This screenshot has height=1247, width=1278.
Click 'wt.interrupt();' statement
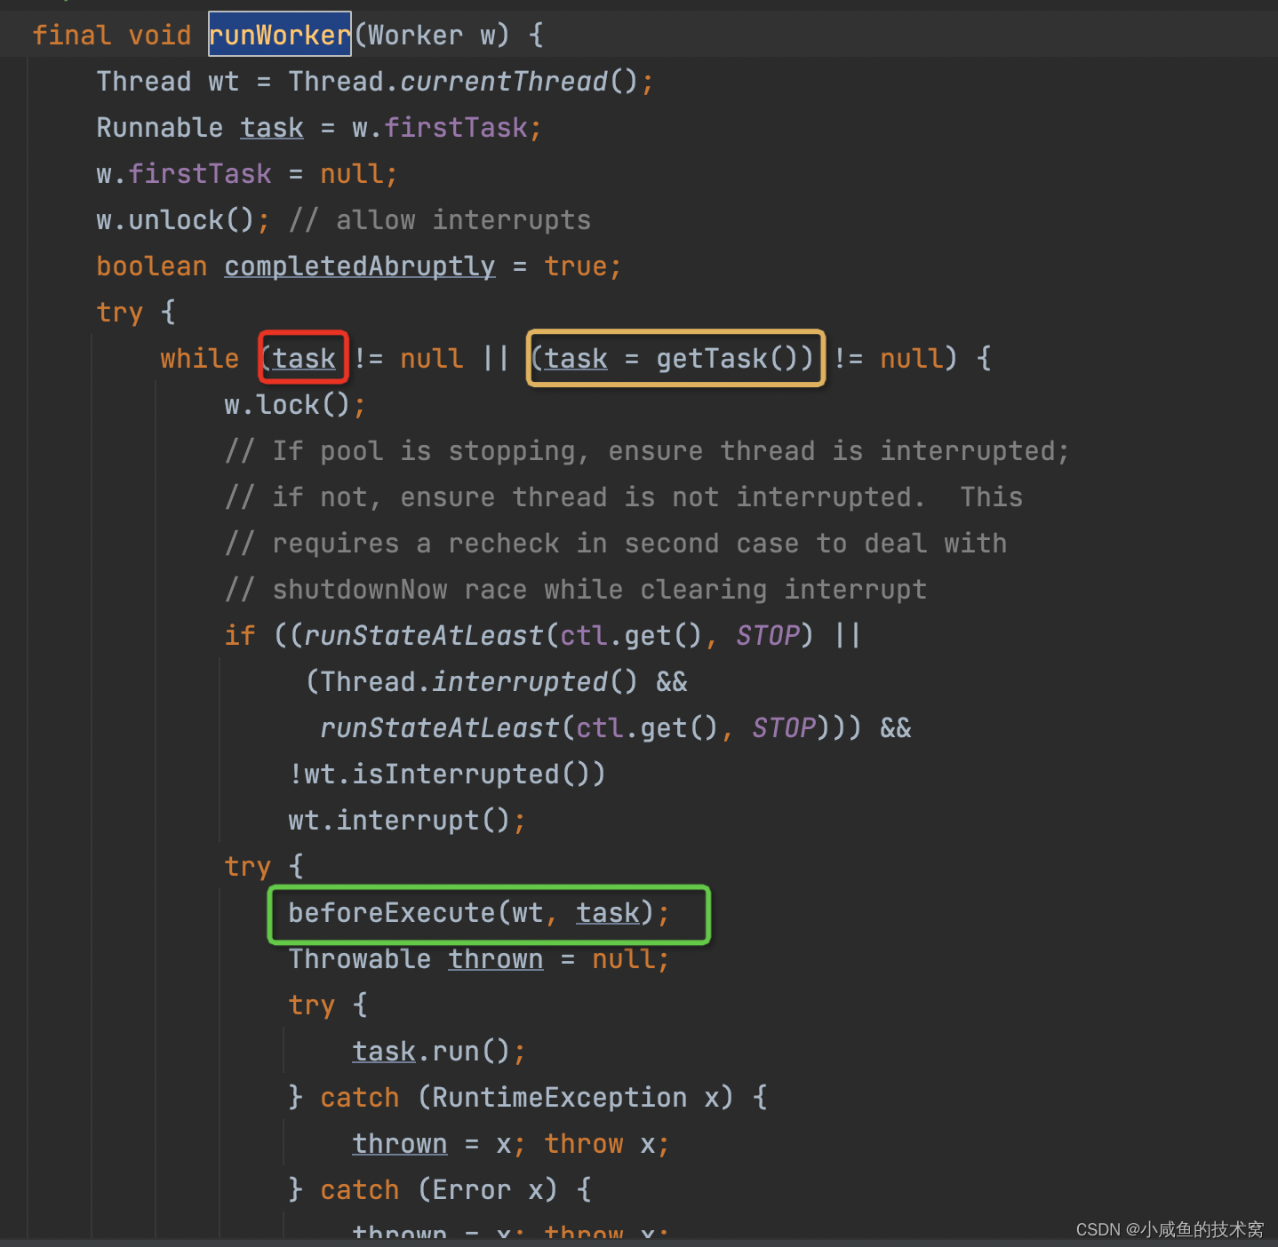click(x=407, y=821)
